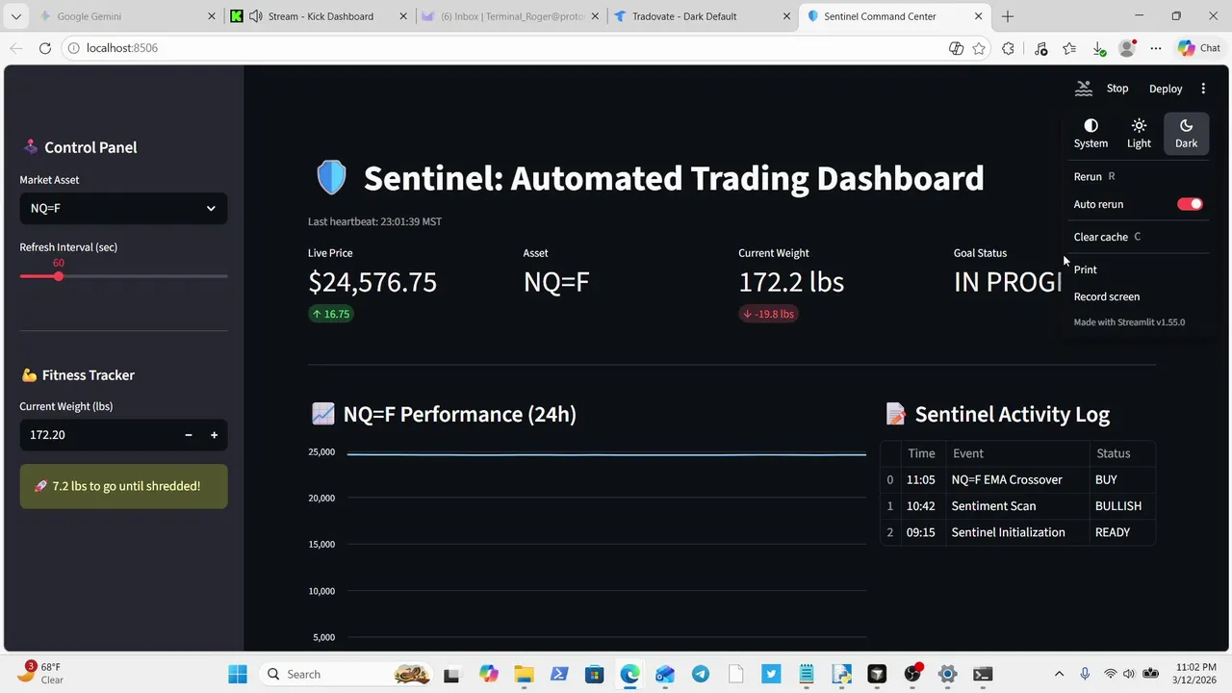Click the red -19.8 lbs delta badge
The width and height of the screenshot is (1232, 693).
768,314
